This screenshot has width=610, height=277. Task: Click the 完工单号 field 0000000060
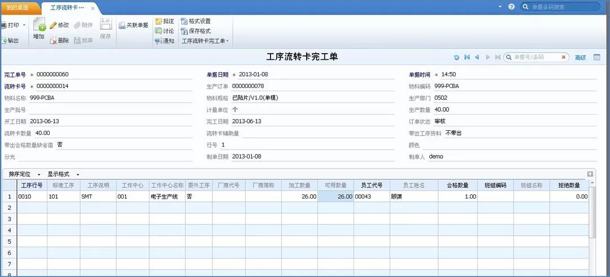click(114, 74)
